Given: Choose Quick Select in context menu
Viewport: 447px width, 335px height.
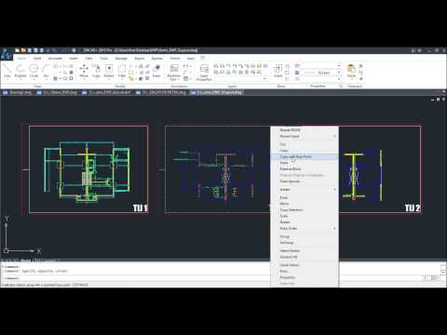Looking at the screenshot, I should tap(305, 265).
